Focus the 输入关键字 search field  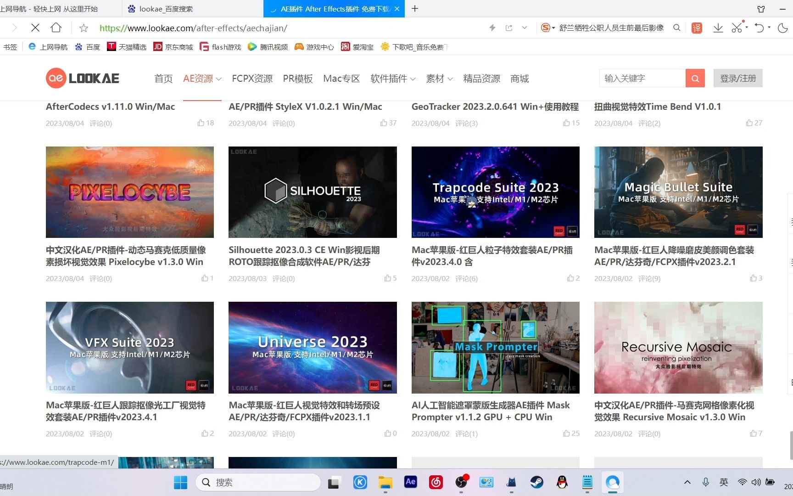(642, 78)
